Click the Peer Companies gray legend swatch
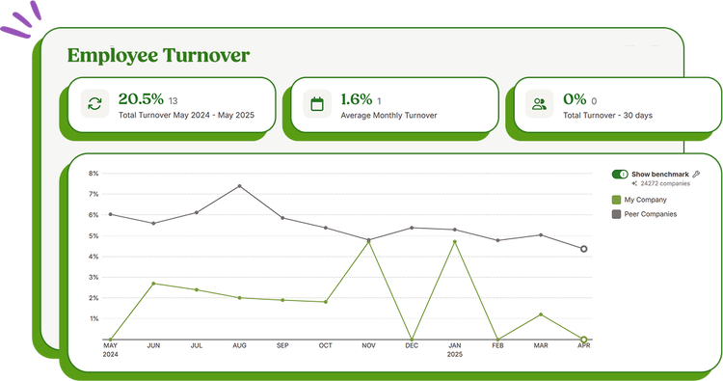Image resolution: width=723 pixels, height=381 pixels. click(x=616, y=214)
